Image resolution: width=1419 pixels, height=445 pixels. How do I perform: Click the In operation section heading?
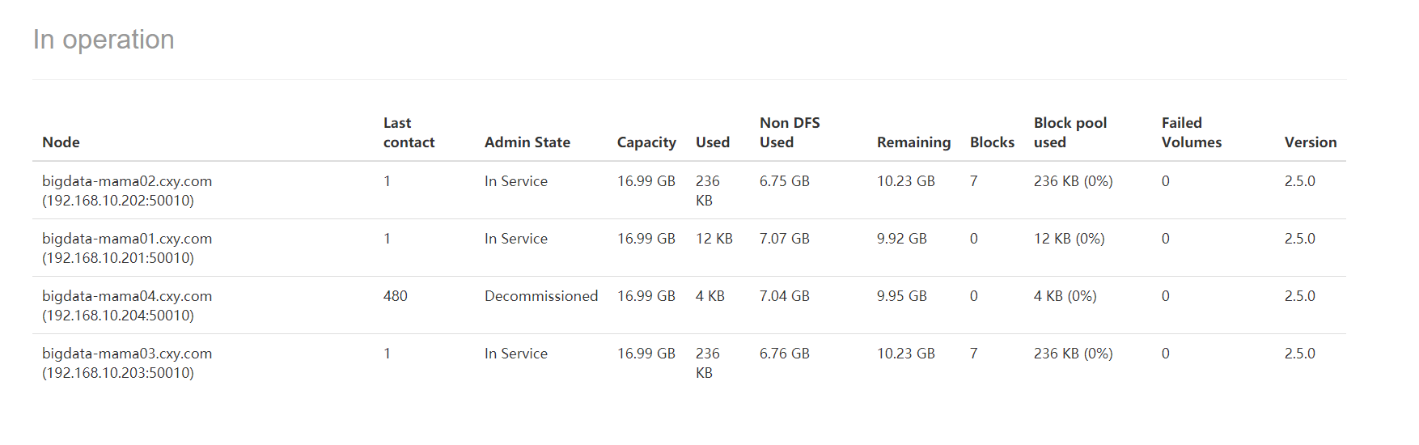click(104, 40)
